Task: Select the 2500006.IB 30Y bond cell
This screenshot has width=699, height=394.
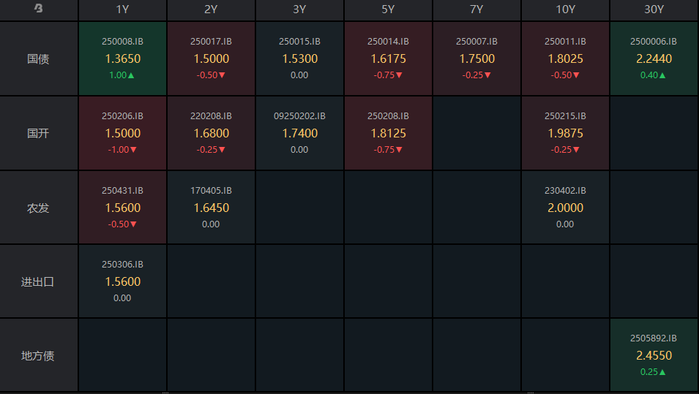Action: click(654, 58)
